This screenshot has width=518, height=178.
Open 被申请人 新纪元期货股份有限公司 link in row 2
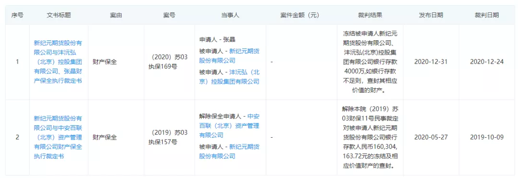(230, 151)
